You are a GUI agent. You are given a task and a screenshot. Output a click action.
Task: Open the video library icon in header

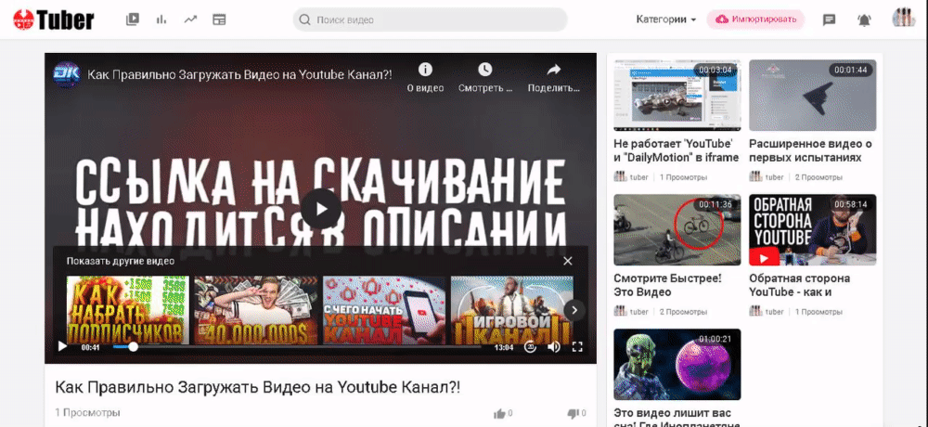coord(133,19)
